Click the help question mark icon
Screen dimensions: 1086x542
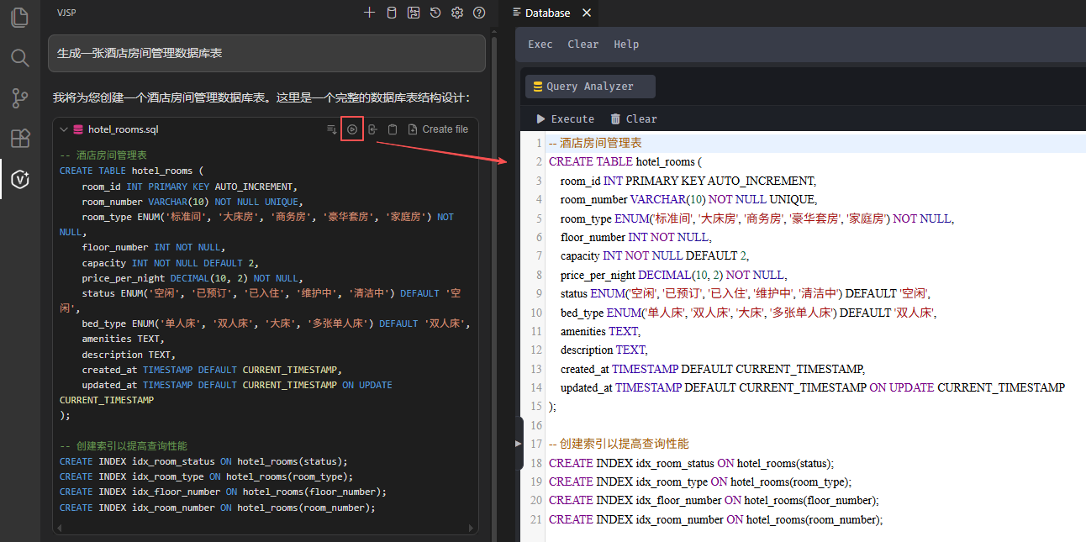(x=479, y=13)
